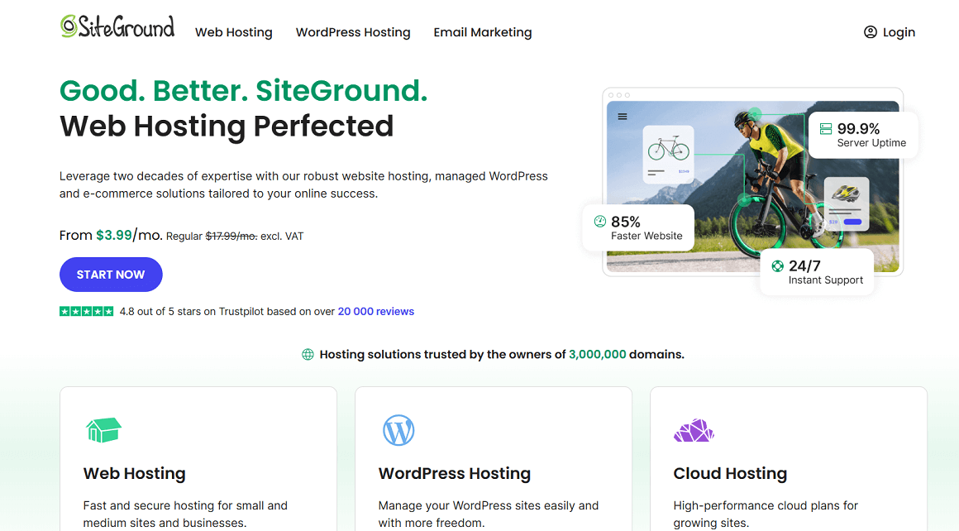Click the 24/7 Instant Support icon
Image resolution: width=959 pixels, height=531 pixels.
(x=777, y=265)
